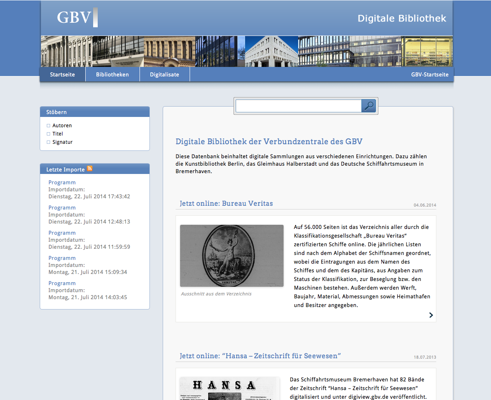Follow the arrow in the Bureau Veritas card
Viewport: 491px width, 400px height.
pos(431,315)
